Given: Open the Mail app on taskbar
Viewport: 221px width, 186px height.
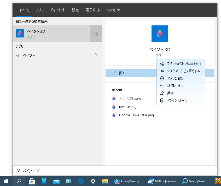Looking at the screenshot, I should click(x=56, y=181).
